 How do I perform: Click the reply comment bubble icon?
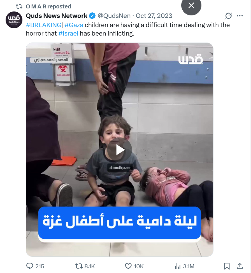30,266
